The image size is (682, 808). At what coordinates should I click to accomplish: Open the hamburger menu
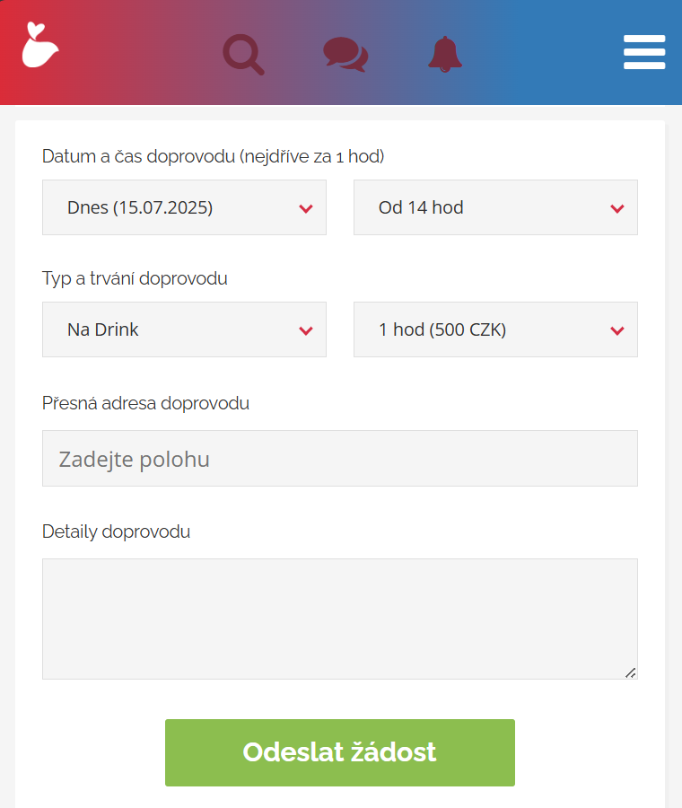click(644, 52)
